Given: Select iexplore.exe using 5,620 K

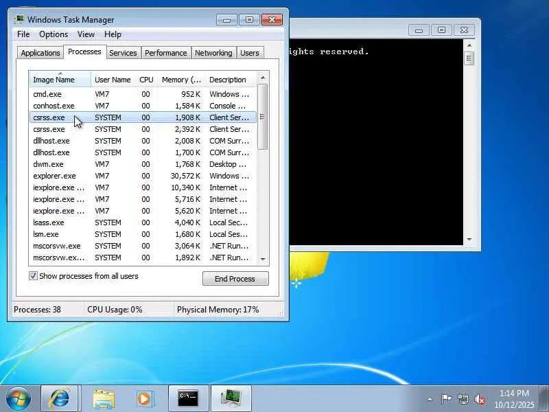Looking at the screenshot, I should coord(143,211).
